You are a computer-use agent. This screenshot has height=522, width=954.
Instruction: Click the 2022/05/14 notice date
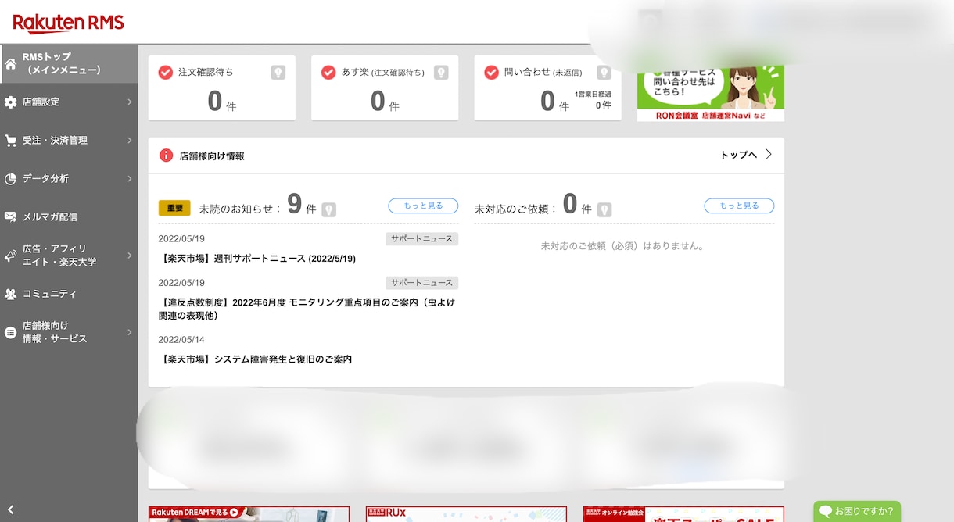(181, 340)
